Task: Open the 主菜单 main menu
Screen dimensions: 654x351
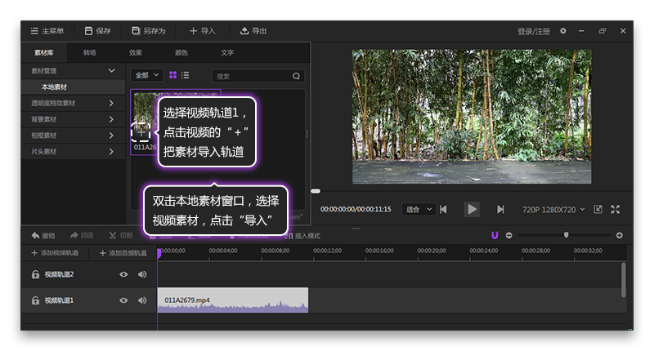Action: click(47, 31)
